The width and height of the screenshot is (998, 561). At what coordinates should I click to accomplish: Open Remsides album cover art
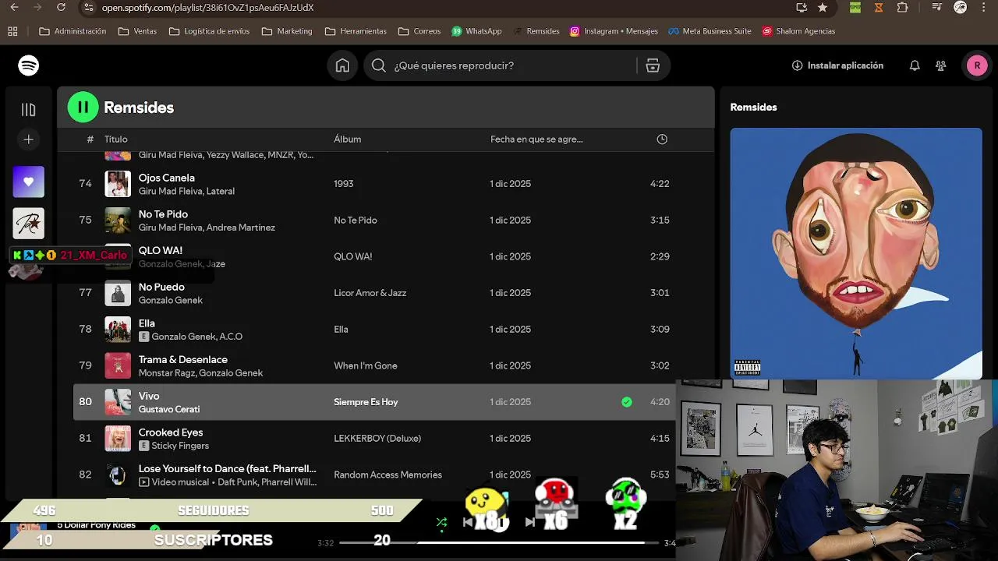[x=856, y=253]
